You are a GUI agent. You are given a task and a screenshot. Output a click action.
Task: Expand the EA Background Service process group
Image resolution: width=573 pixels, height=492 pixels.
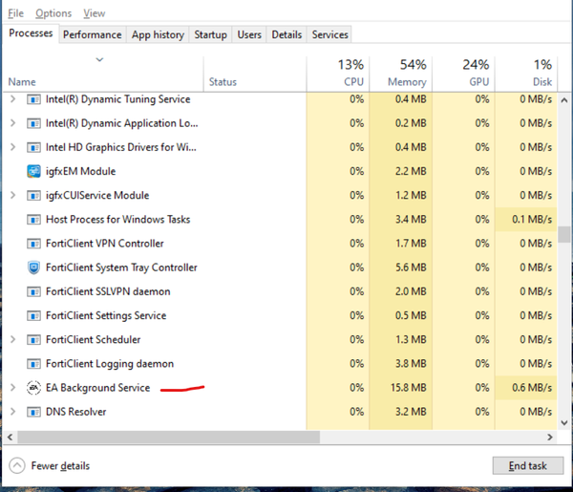(12, 388)
